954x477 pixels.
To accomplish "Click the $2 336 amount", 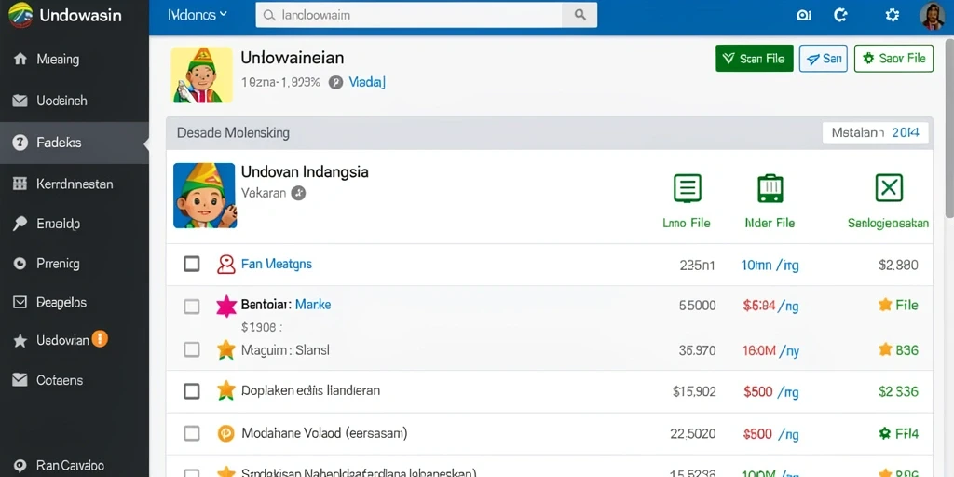I will 899,392.
